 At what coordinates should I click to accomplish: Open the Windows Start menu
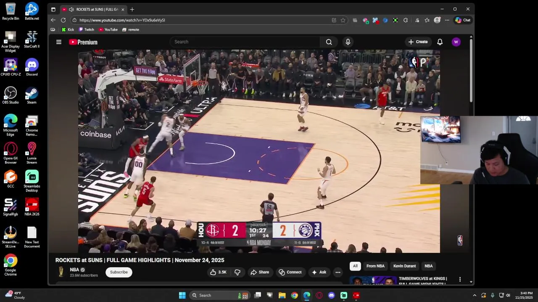182,295
